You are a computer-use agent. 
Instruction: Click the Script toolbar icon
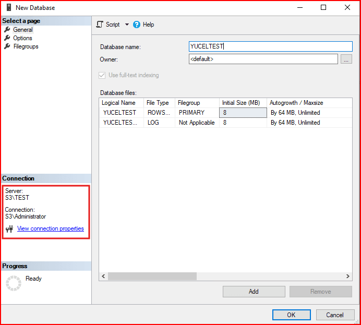click(100, 25)
